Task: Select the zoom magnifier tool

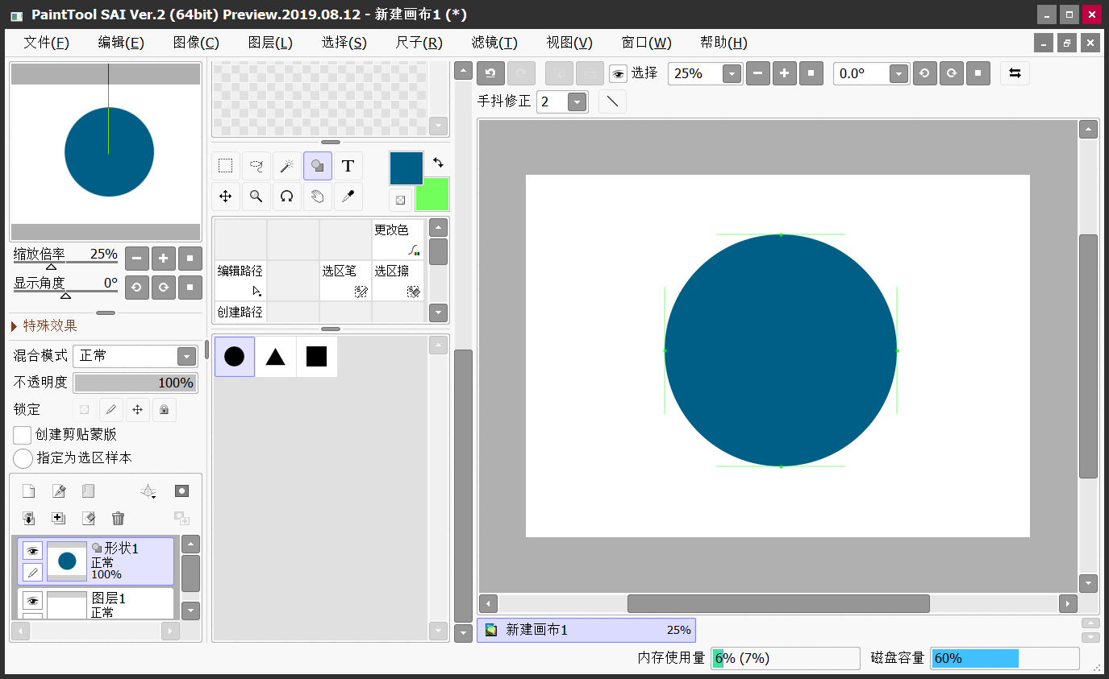Action: point(256,196)
